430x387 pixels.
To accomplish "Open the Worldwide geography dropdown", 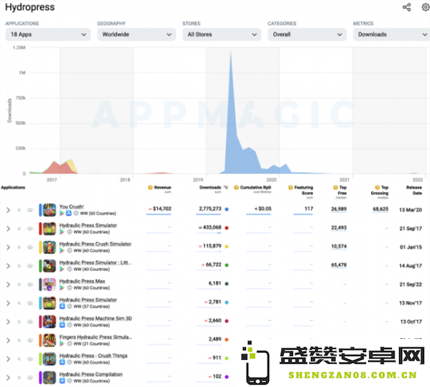I will 137,35.
